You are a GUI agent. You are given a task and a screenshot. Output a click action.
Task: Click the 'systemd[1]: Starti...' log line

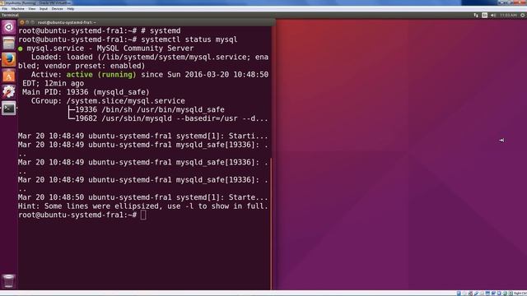pyautogui.click(x=142, y=136)
